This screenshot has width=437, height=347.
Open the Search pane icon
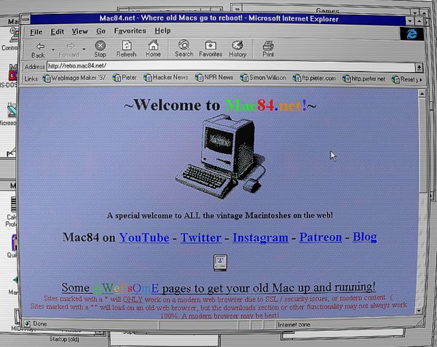pyautogui.click(x=184, y=49)
